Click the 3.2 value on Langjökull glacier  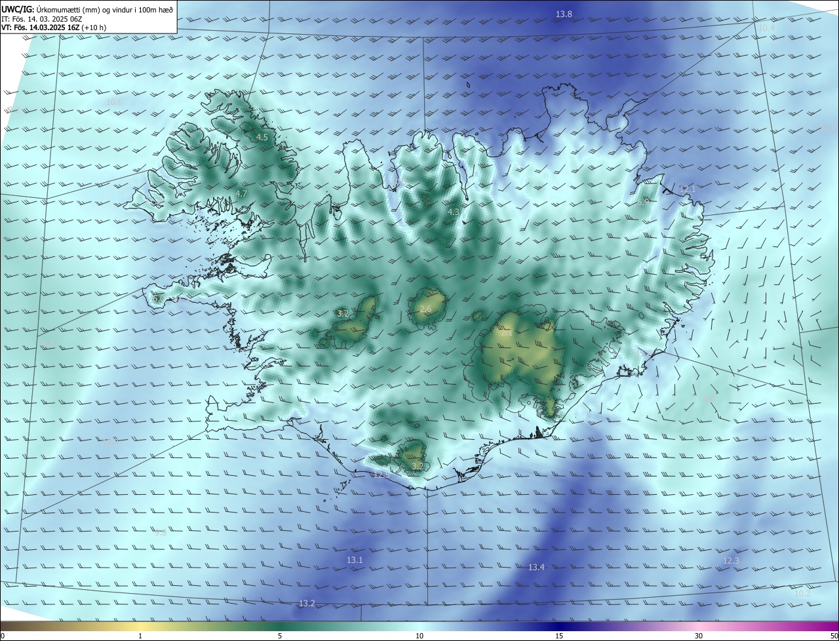click(343, 314)
